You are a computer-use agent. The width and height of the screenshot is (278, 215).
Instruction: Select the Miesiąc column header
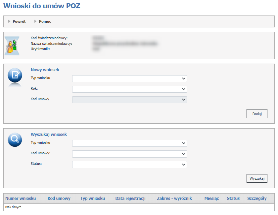tap(211, 199)
